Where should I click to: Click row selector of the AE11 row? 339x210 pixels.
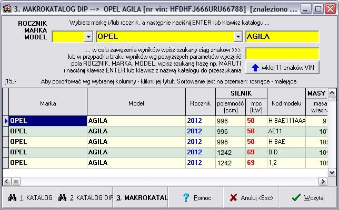point(6,132)
